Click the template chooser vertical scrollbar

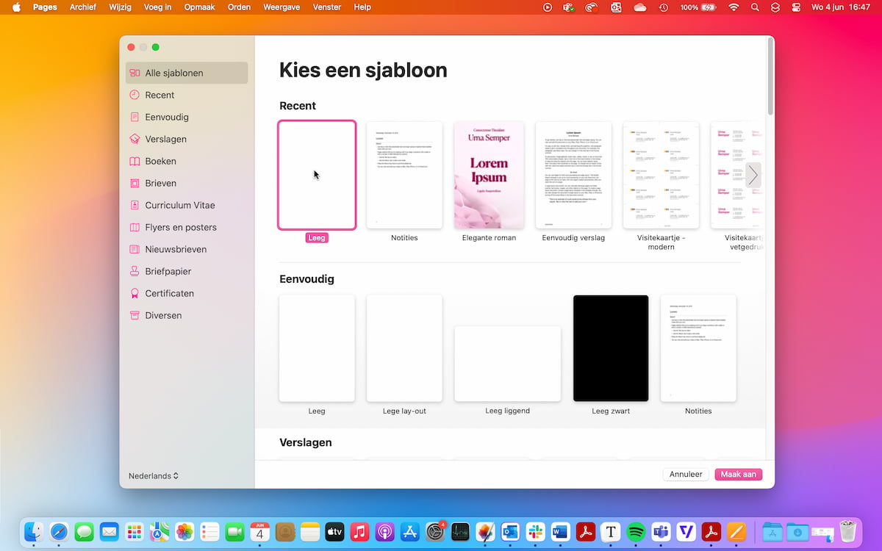pyautogui.click(x=770, y=77)
